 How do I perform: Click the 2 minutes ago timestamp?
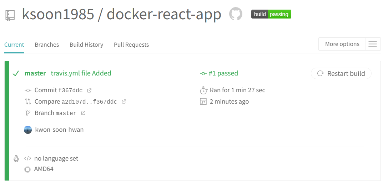[230, 101]
